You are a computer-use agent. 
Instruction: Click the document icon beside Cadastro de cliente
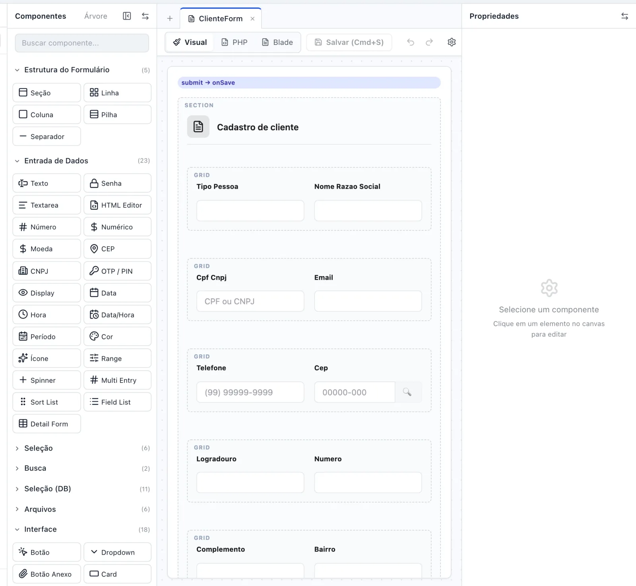coord(198,127)
